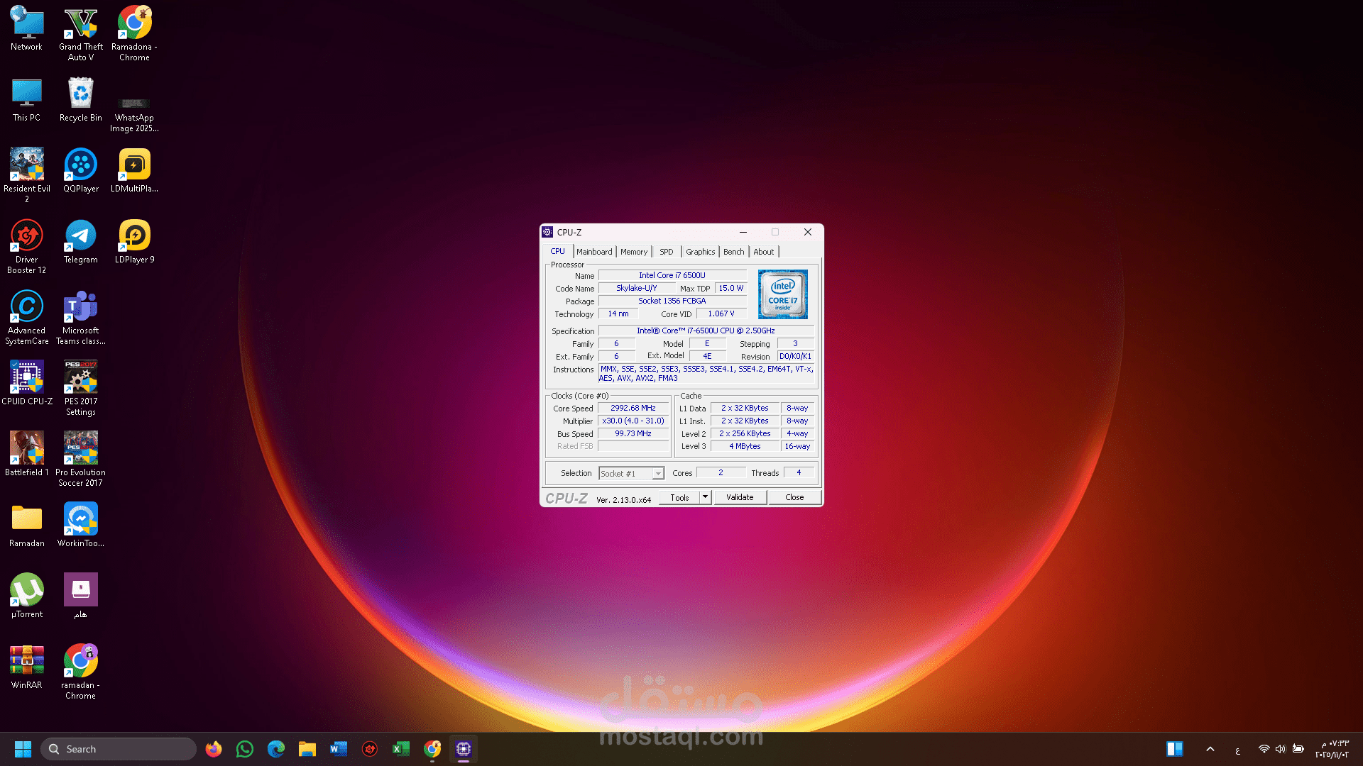This screenshot has height=766, width=1363.
Task: Expand the Socket #1 selection dropdown
Action: click(x=631, y=474)
